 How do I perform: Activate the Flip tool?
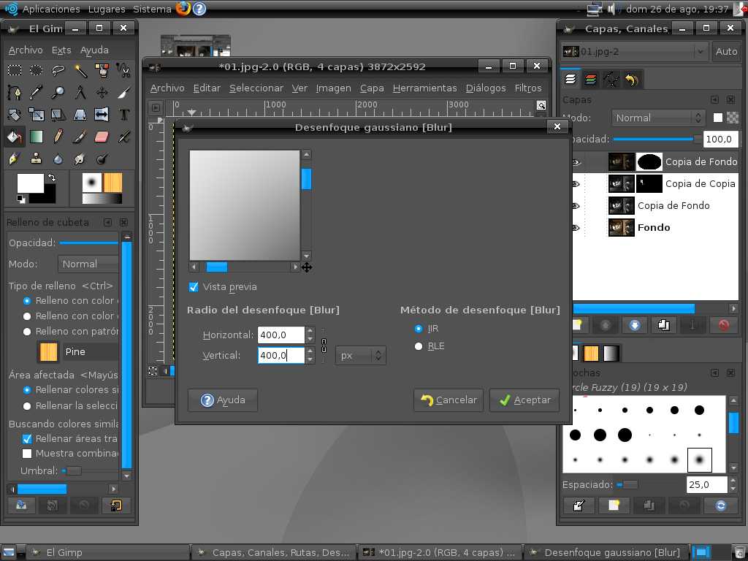(x=102, y=115)
